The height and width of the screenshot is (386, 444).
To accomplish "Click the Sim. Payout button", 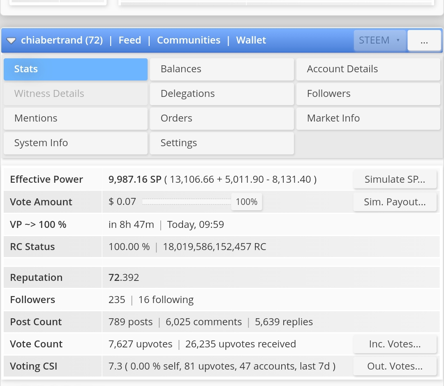I will [395, 202].
